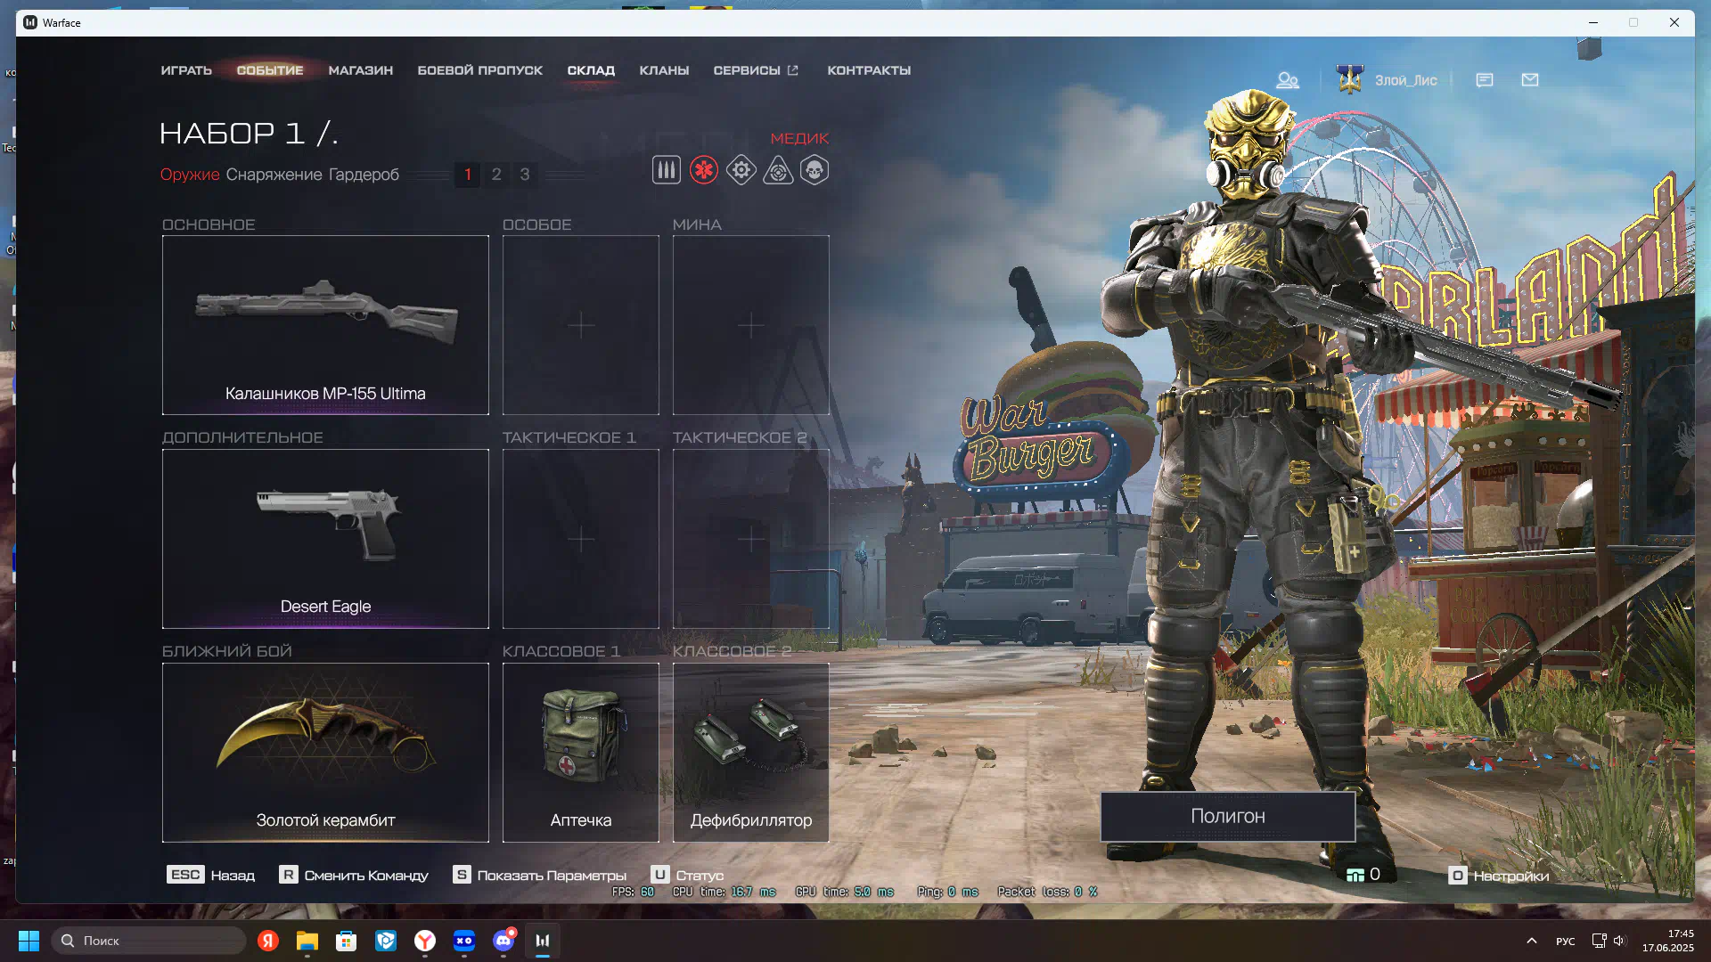This screenshot has width=1711, height=962.
Task: Click Показать Параметры button
Action: 540,876
